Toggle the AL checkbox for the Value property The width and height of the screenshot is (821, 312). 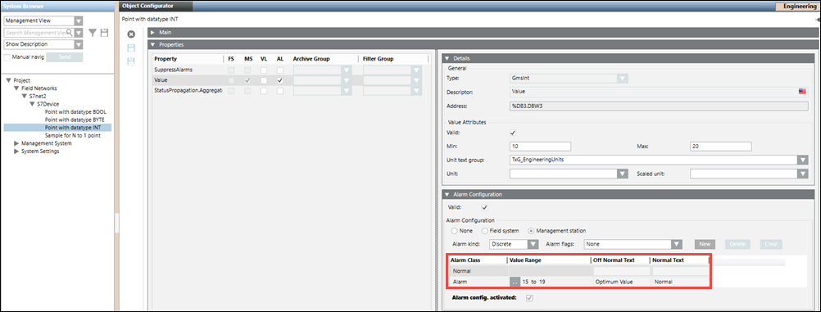pyautogui.click(x=280, y=80)
